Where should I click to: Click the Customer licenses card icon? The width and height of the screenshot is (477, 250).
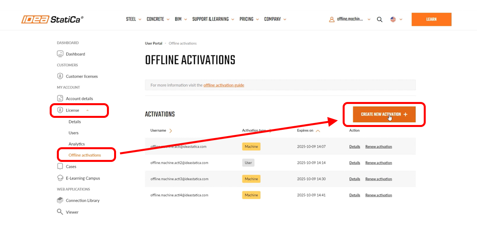[x=60, y=76]
